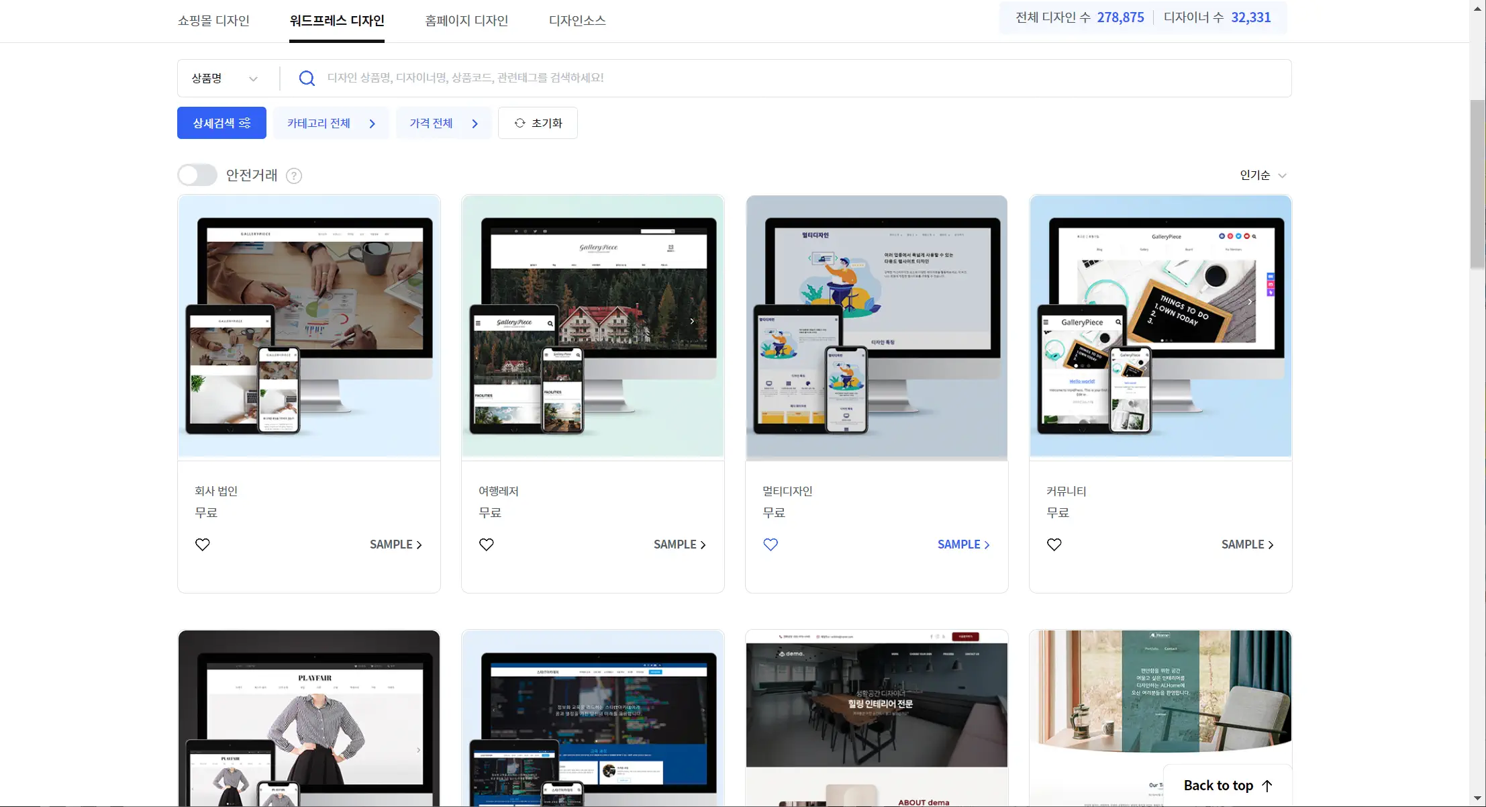1486x807 pixels.
Task: Open the 디자인소스 tab
Action: [577, 21]
